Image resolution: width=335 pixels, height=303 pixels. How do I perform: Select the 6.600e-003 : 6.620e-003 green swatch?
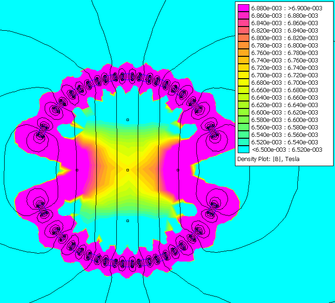[243, 112]
